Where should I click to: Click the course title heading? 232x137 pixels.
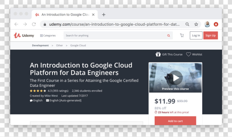(x=81, y=69)
